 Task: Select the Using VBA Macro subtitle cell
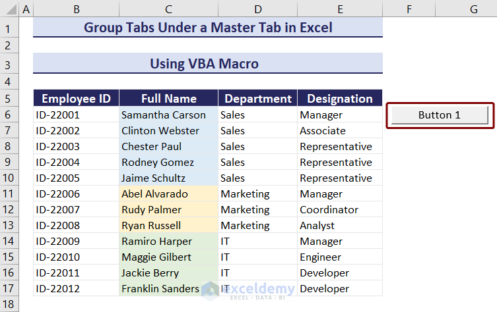pyautogui.click(x=208, y=64)
